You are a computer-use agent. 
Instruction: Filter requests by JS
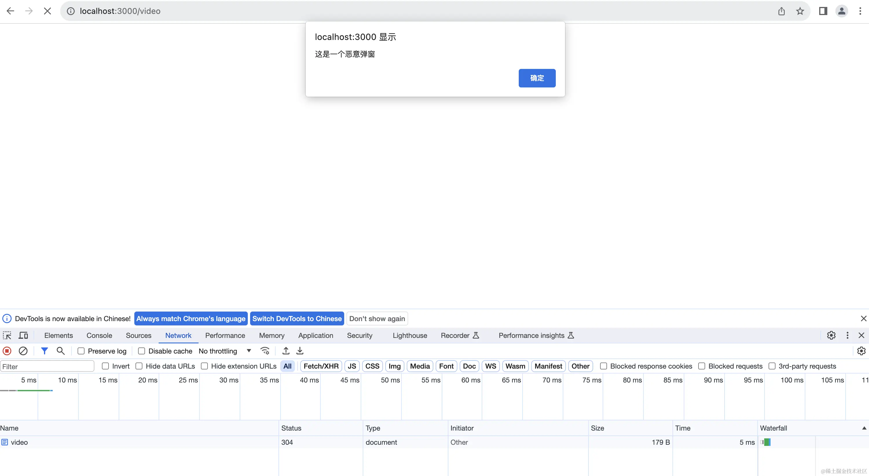coord(352,366)
